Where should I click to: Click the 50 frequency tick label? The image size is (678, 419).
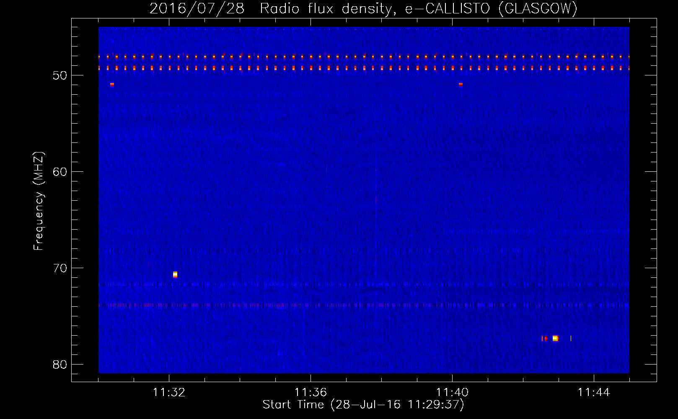coord(60,75)
